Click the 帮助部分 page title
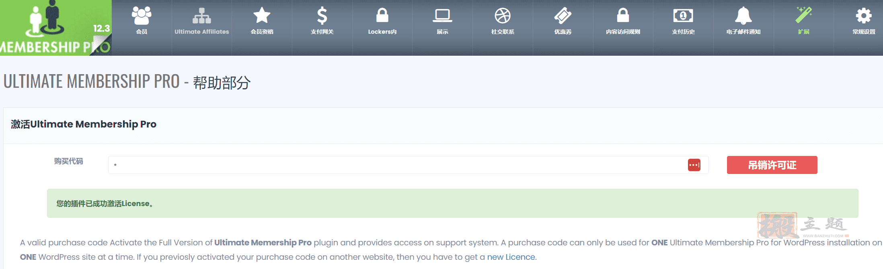The width and height of the screenshot is (883, 269). [222, 83]
